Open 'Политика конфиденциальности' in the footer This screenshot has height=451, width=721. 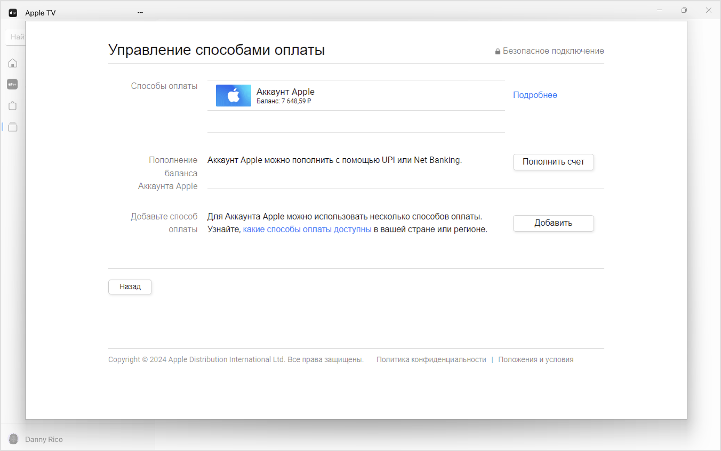pos(431,359)
